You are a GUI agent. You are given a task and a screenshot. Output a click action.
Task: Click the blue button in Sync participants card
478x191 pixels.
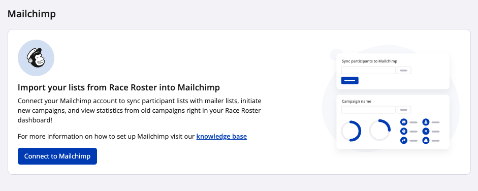(x=349, y=80)
